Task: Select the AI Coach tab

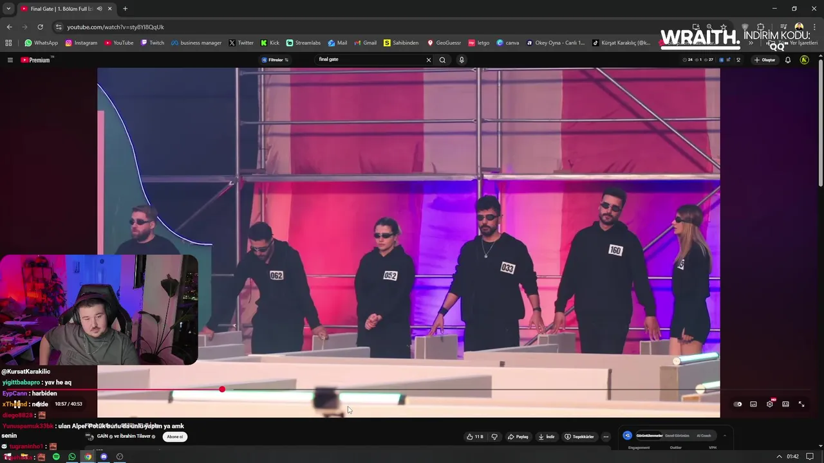Action: pos(704,435)
